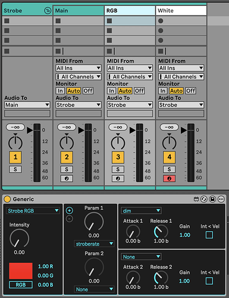Enable Int < Vel checkbox for dim
The width and height of the screenshot is (229, 298).
point(209,235)
